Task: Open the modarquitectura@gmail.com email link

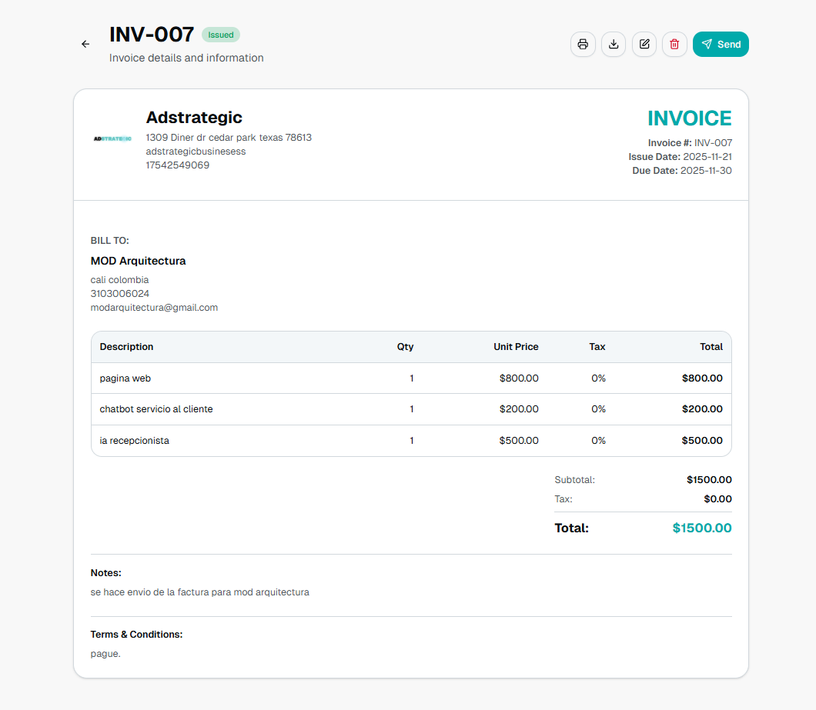Action: coord(154,307)
